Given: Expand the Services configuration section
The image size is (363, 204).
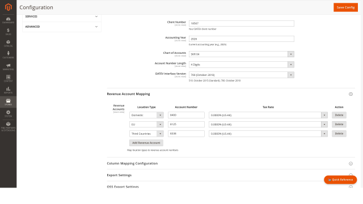Looking at the screenshot, I should coord(62,16).
